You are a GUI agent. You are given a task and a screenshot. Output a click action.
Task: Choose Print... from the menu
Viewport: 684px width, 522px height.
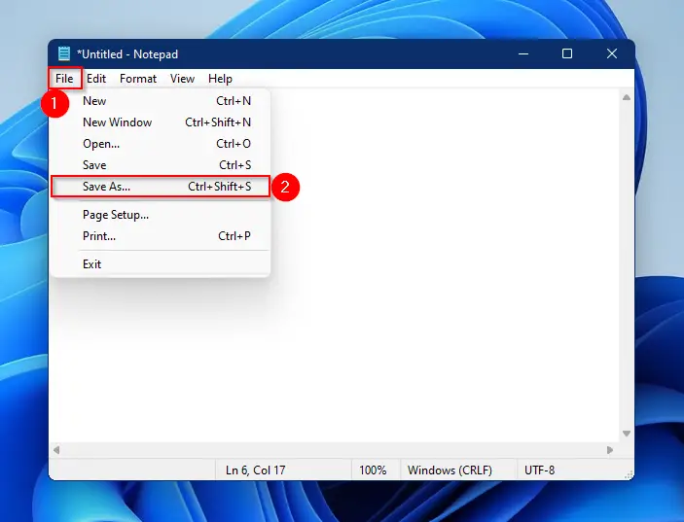pyautogui.click(x=161, y=236)
